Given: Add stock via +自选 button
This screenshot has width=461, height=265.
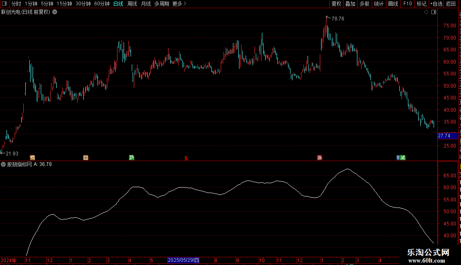Looking at the screenshot, I should pyautogui.click(x=436, y=4).
